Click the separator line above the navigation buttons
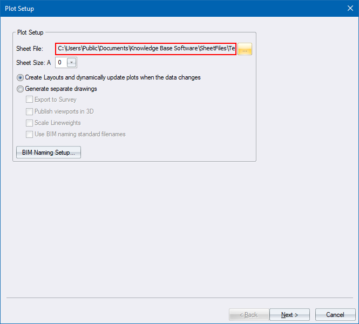The width and height of the screenshot is (359, 324). (x=179, y=298)
